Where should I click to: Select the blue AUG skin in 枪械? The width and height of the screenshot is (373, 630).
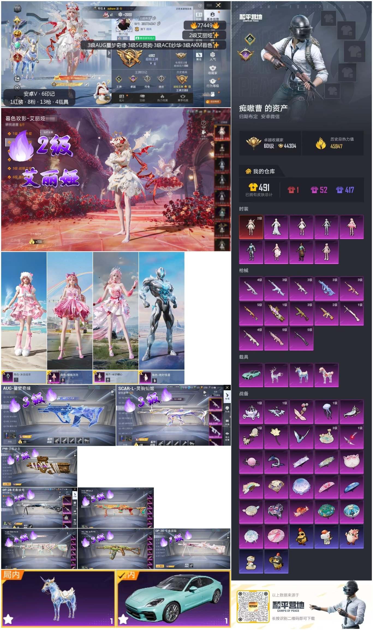[x=327, y=289]
